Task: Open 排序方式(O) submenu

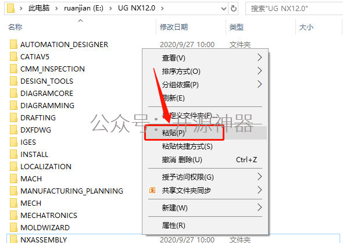Action: coord(205,72)
